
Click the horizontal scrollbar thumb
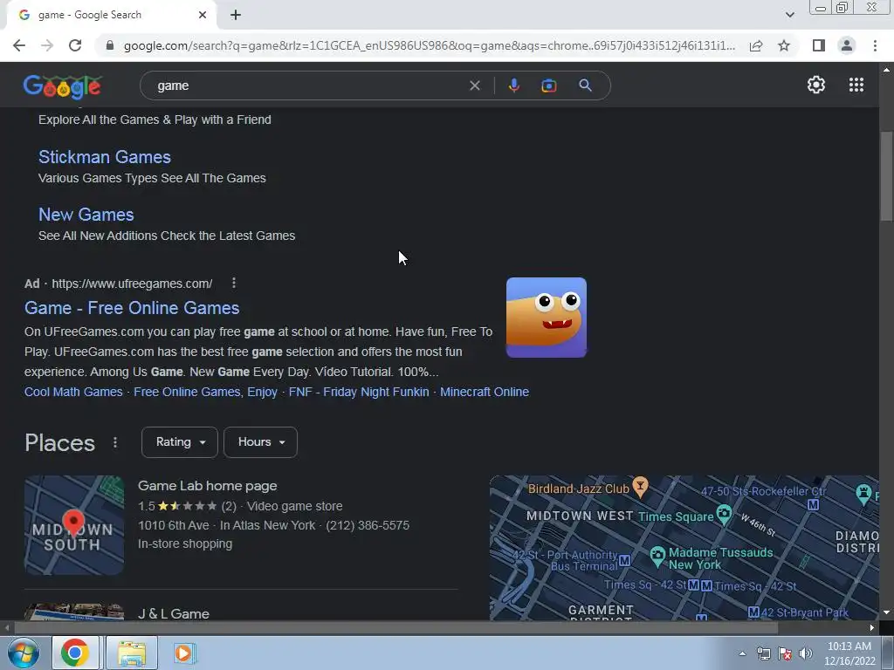[395, 627]
